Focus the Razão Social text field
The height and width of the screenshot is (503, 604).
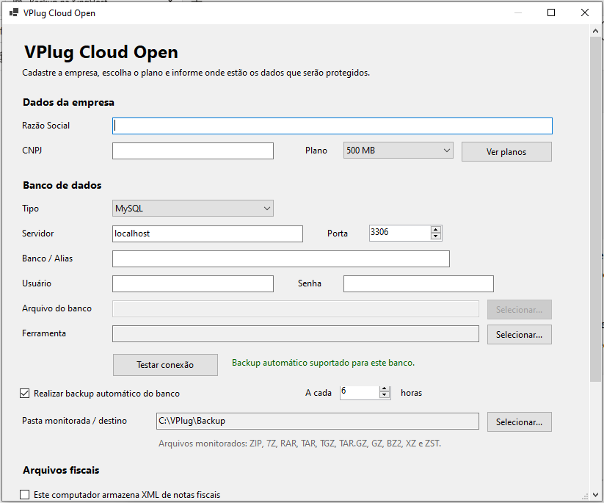[332, 126]
